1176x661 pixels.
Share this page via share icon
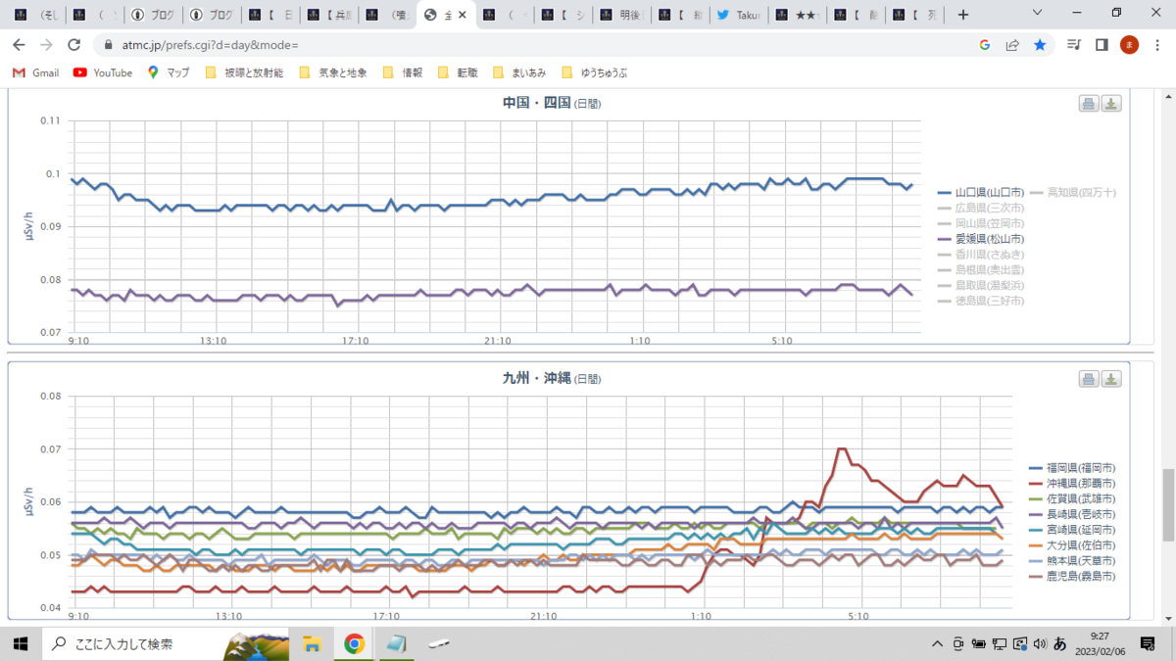tap(1012, 45)
